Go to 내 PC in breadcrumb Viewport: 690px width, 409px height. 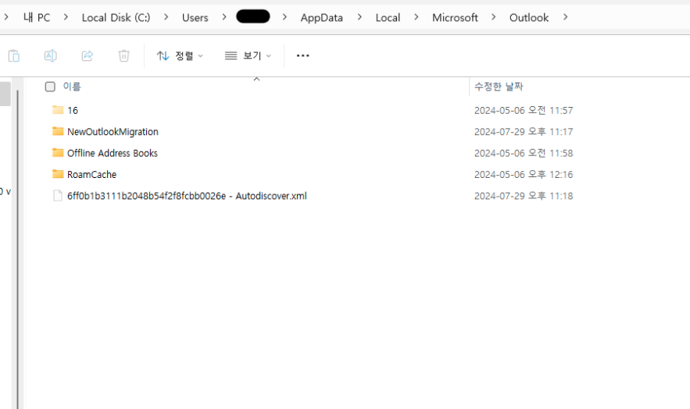point(37,18)
